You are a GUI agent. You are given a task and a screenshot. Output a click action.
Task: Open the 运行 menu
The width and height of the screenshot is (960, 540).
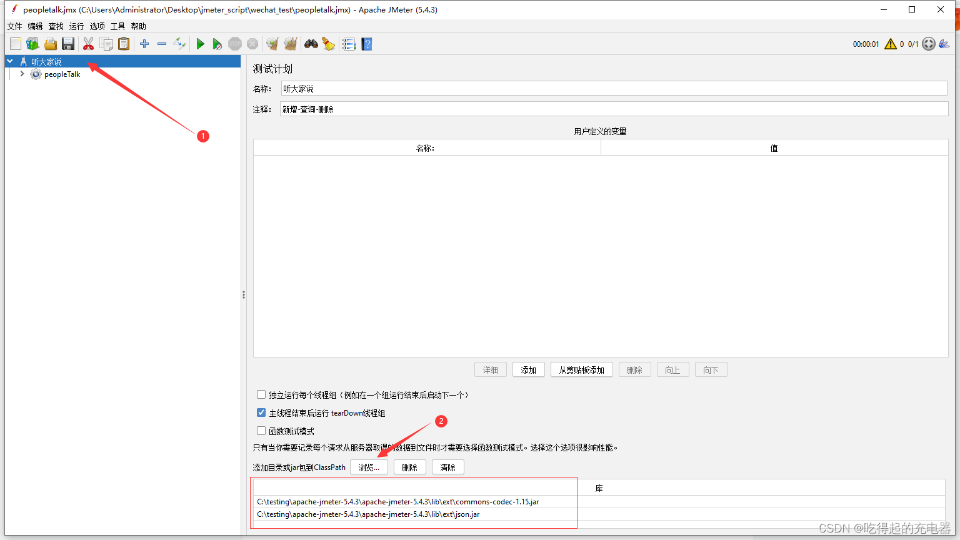click(76, 26)
